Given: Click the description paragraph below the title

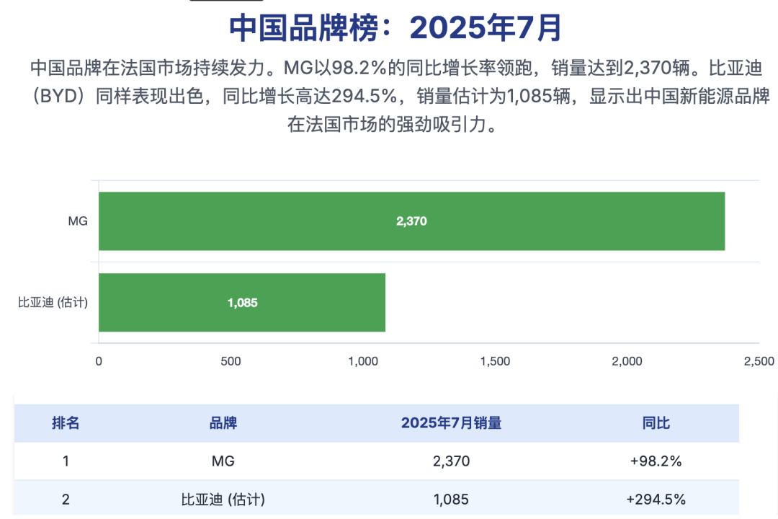Looking at the screenshot, I should pyautogui.click(x=389, y=96).
